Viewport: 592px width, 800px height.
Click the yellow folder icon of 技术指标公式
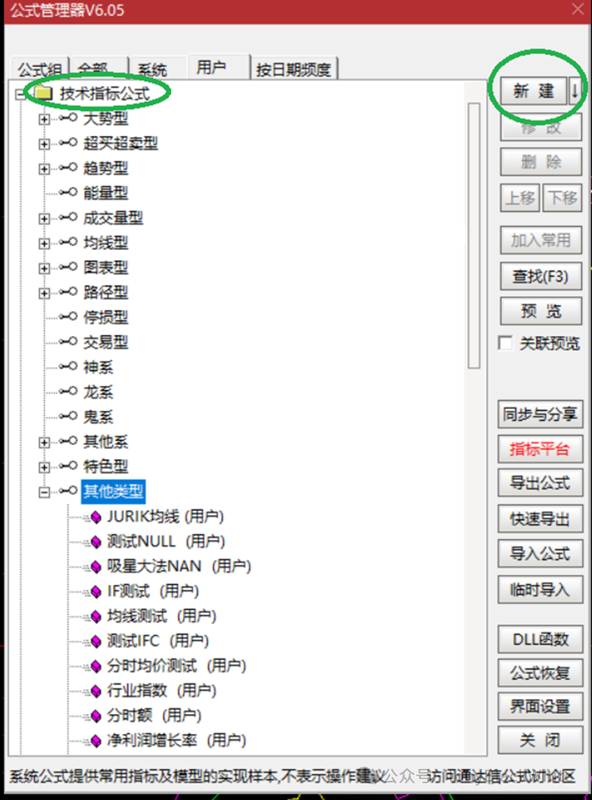[43, 93]
